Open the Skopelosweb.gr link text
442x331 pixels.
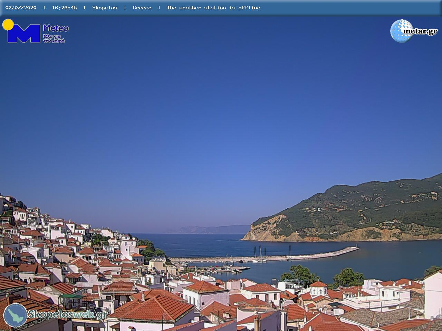(x=68, y=314)
